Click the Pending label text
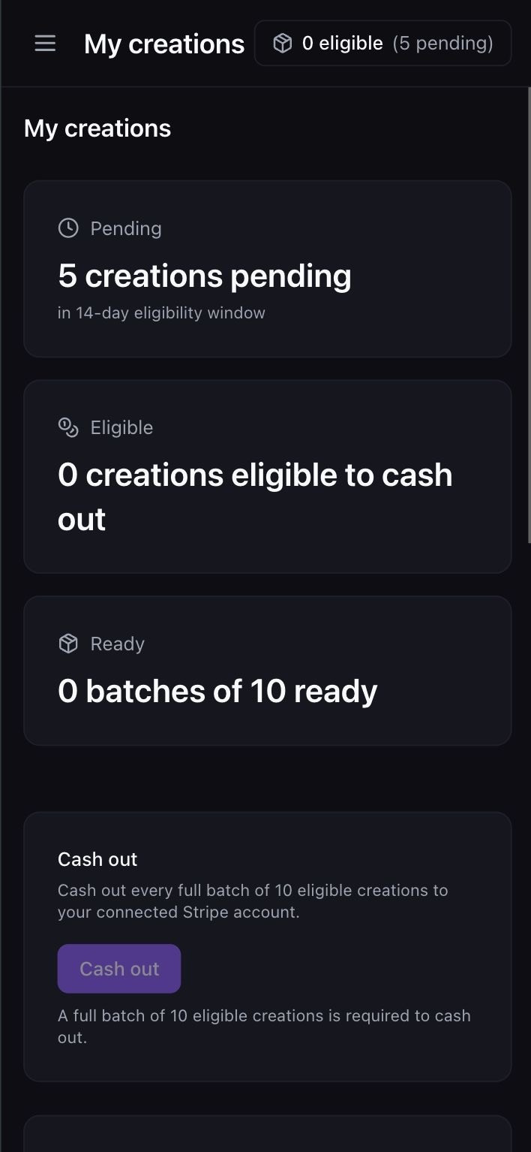 point(126,228)
